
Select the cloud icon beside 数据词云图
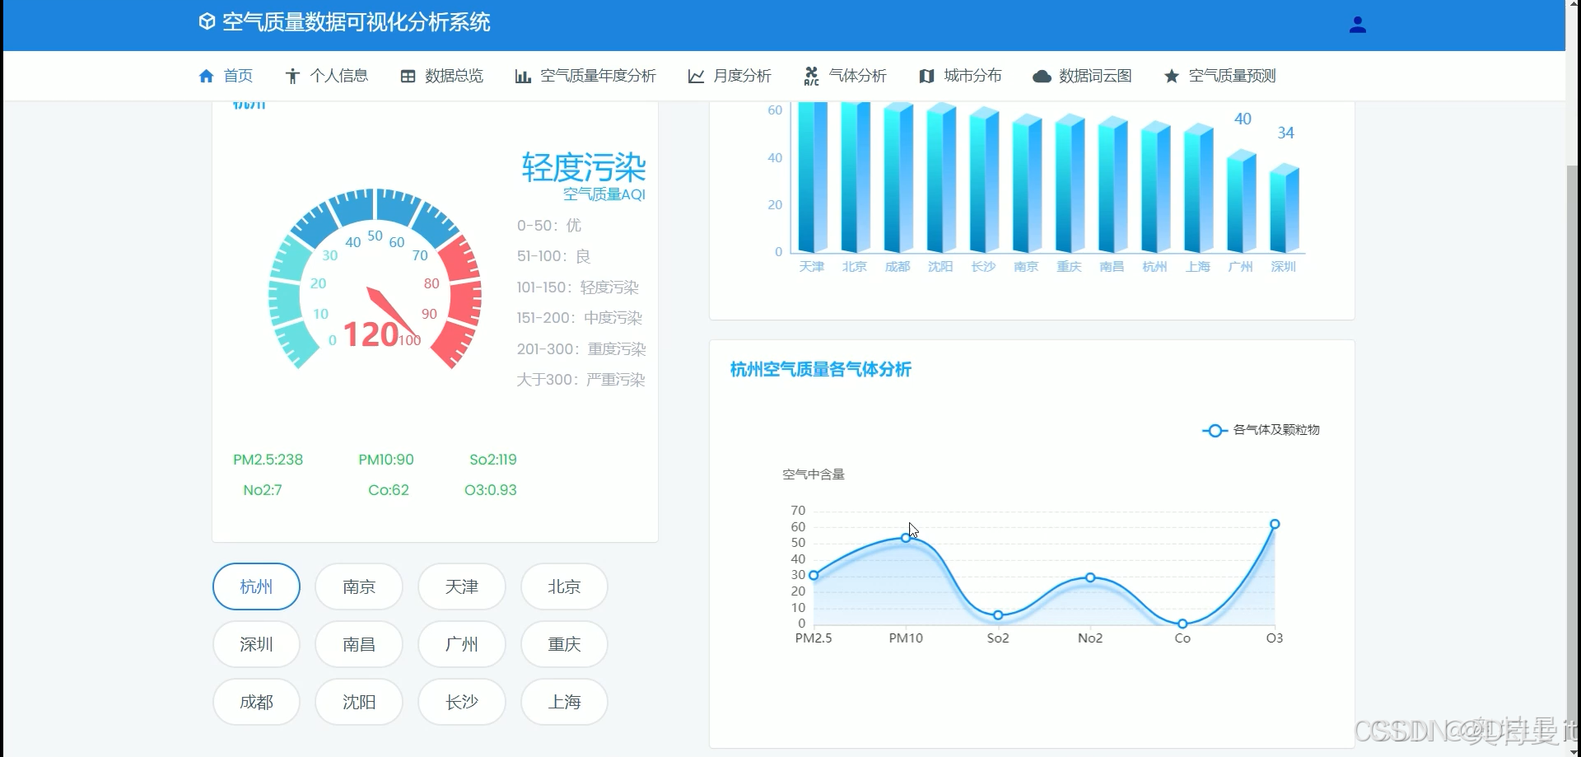(x=1042, y=76)
